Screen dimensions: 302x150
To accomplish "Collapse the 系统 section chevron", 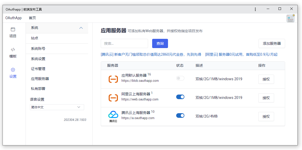I will (x=81, y=28).
